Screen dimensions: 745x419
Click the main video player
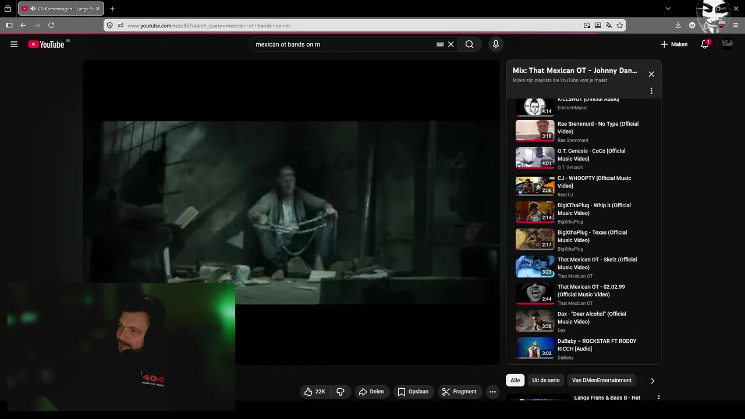[x=291, y=212]
